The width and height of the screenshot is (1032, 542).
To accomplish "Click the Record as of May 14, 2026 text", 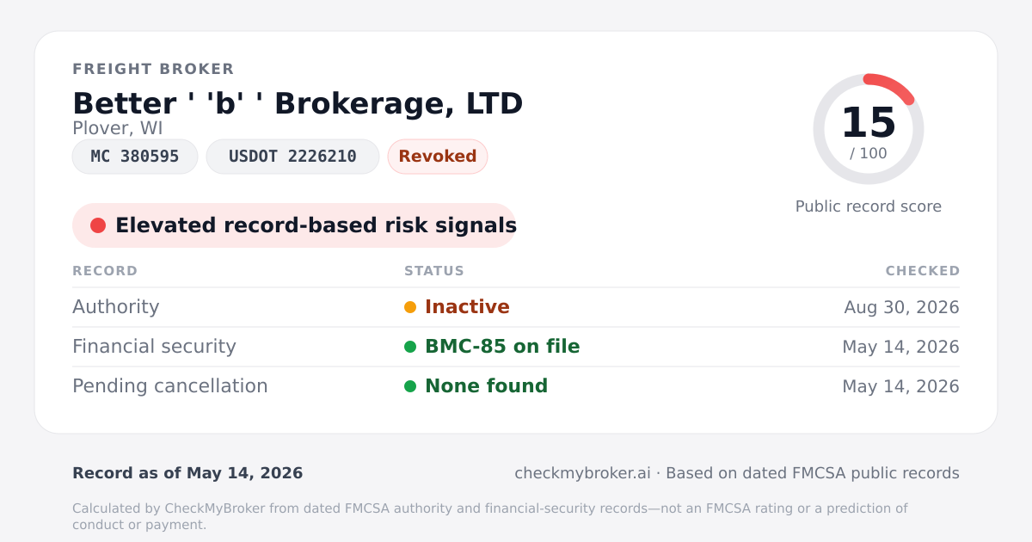I will pos(187,473).
